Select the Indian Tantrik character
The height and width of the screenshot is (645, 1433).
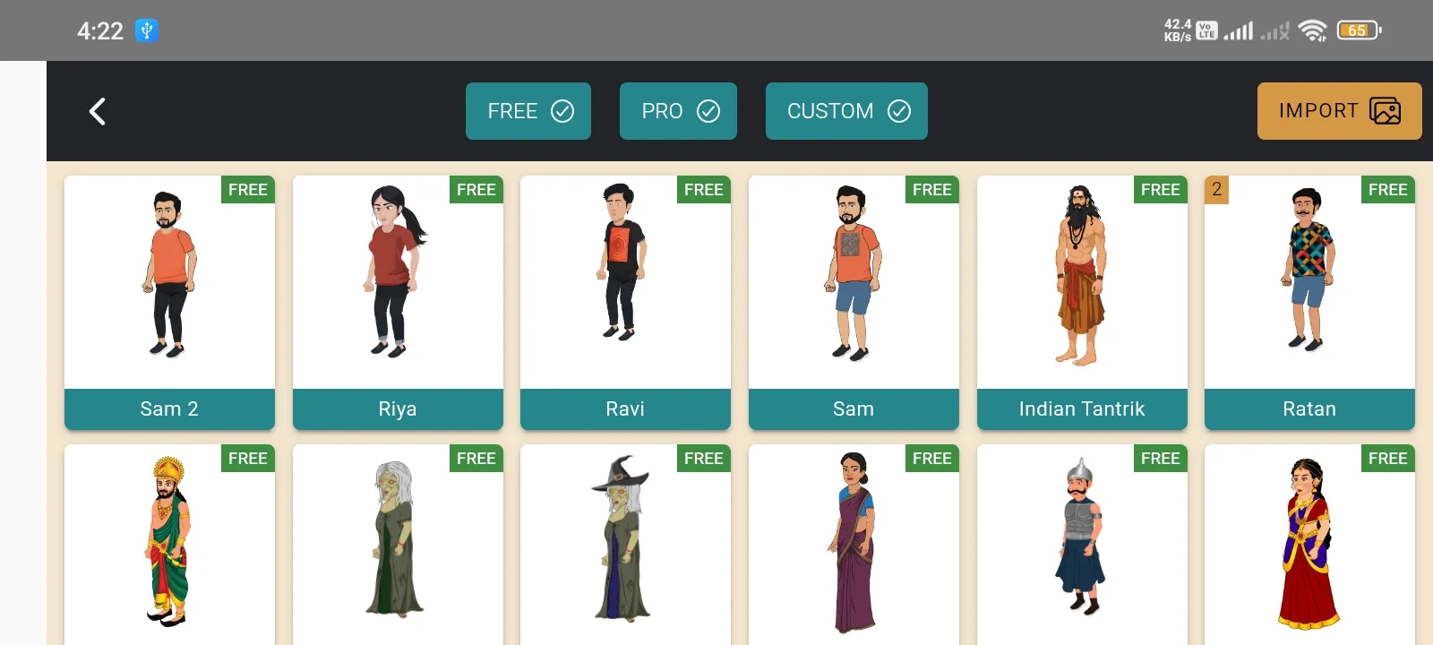coord(1082,303)
